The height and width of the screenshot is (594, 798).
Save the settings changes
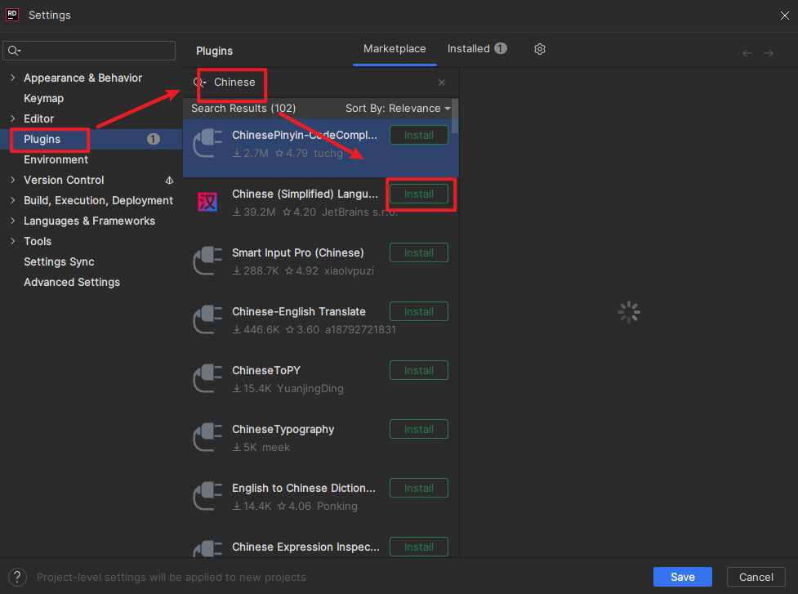pos(683,577)
